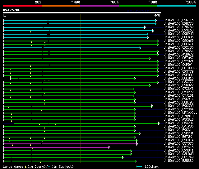Select the UniRef100_Q9ST79 label
The image size is (199, 169).
178,71
